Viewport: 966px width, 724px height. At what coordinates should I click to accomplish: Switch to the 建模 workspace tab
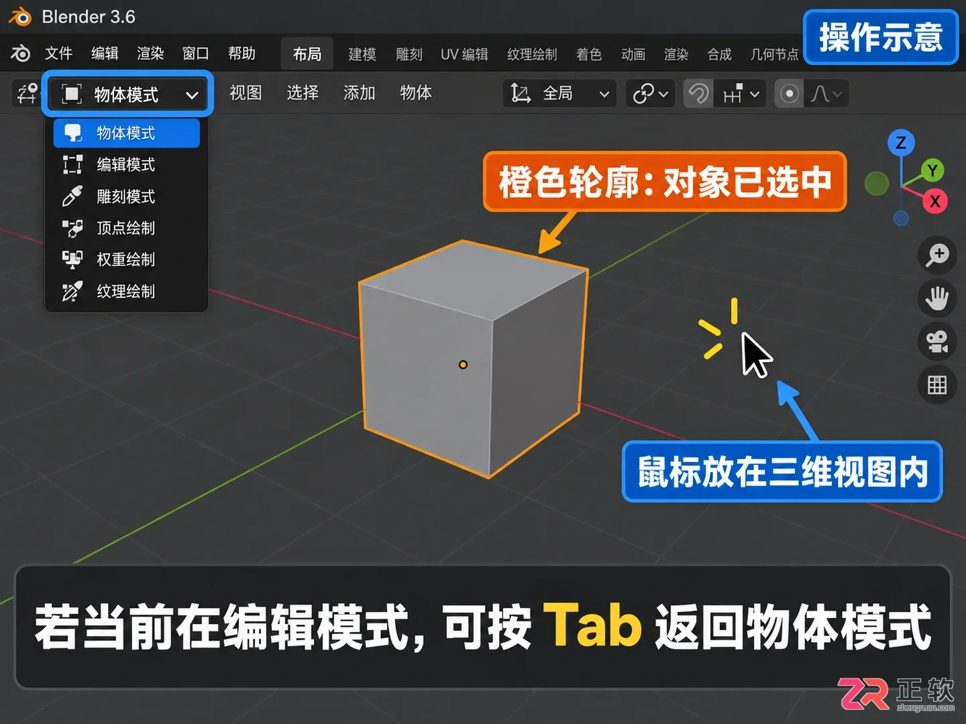pos(362,54)
